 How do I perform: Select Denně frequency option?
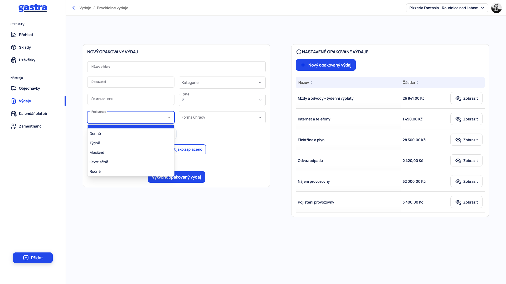[131, 134]
